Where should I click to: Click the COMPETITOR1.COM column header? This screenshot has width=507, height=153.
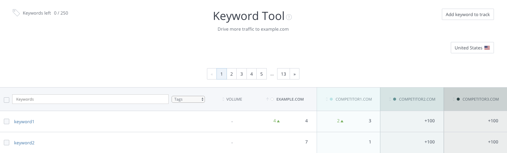[354, 99]
